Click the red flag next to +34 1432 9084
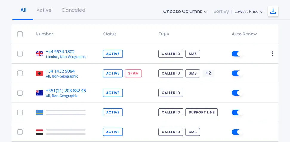290x142 pixels. point(39,73)
